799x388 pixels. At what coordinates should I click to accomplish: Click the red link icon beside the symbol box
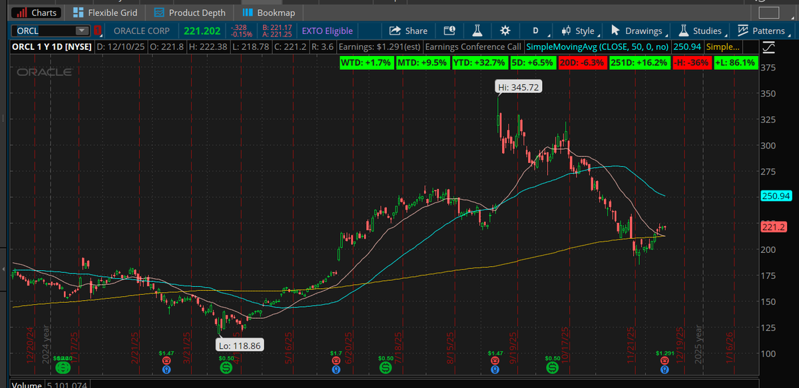point(97,31)
